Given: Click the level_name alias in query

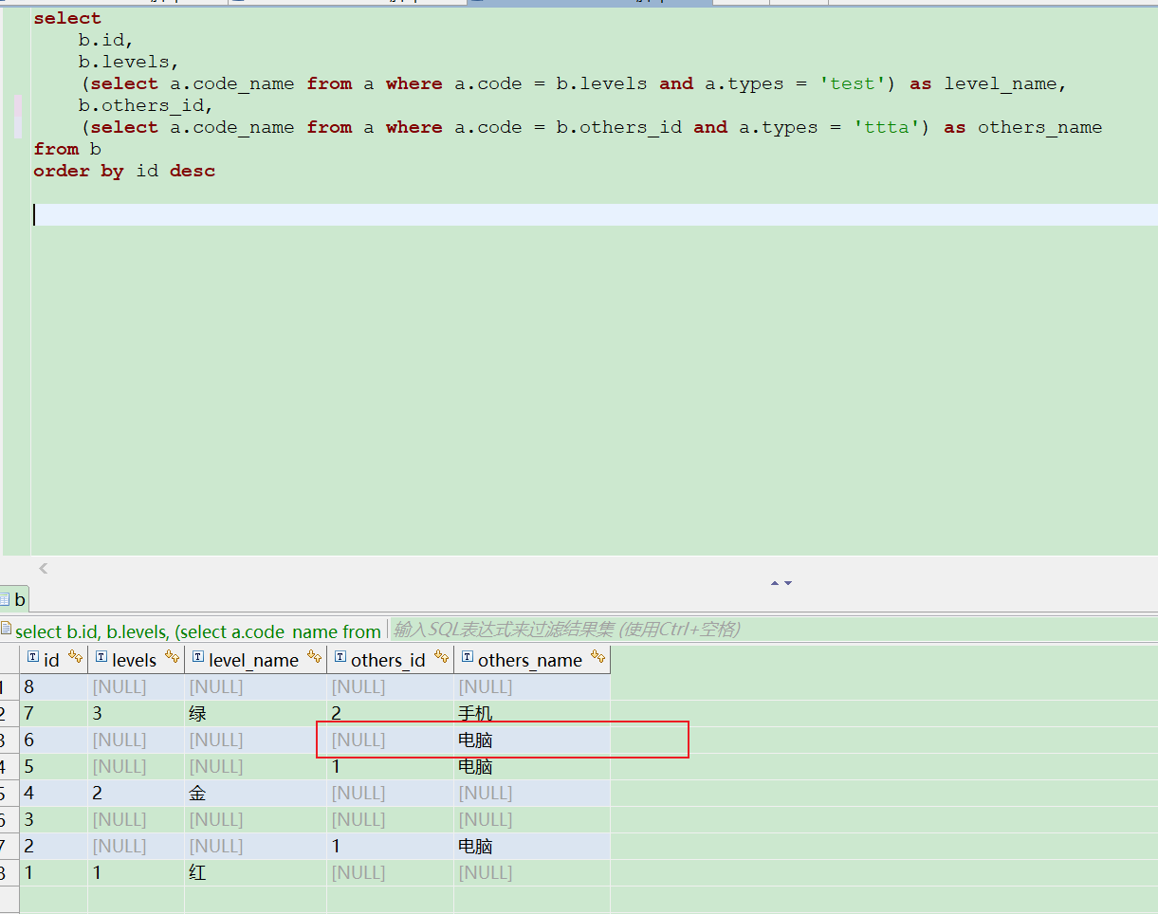Looking at the screenshot, I should (x=1001, y=83).
